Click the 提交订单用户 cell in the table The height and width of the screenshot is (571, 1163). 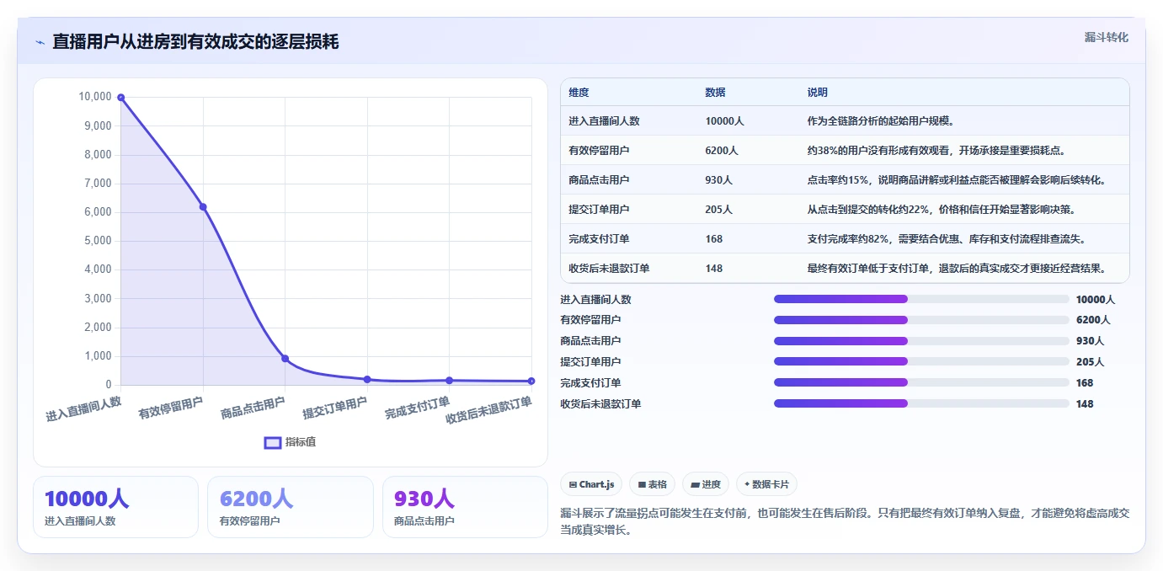(599, 210)
